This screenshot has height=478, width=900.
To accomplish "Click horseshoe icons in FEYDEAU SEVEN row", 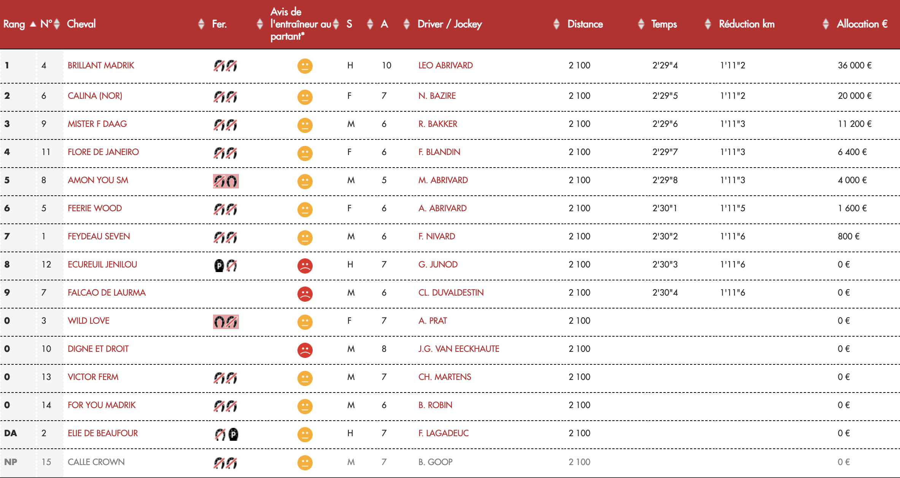I will pos(225,237).
